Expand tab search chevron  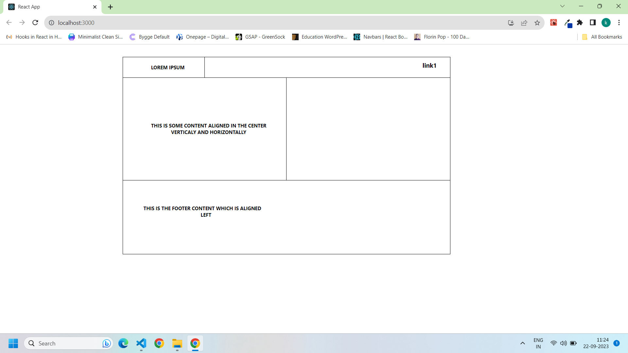562,6
